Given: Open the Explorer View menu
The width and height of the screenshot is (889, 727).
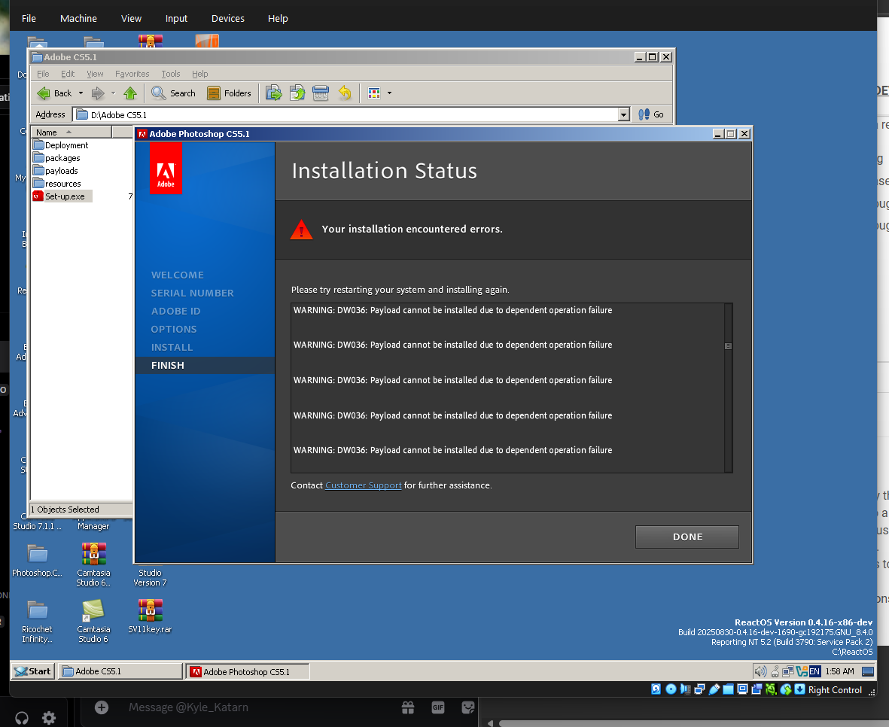Looking at the screenshot, I should click(x=95, y=74).
